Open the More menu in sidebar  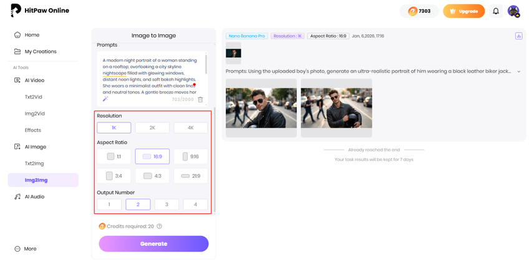pos(29,248)
